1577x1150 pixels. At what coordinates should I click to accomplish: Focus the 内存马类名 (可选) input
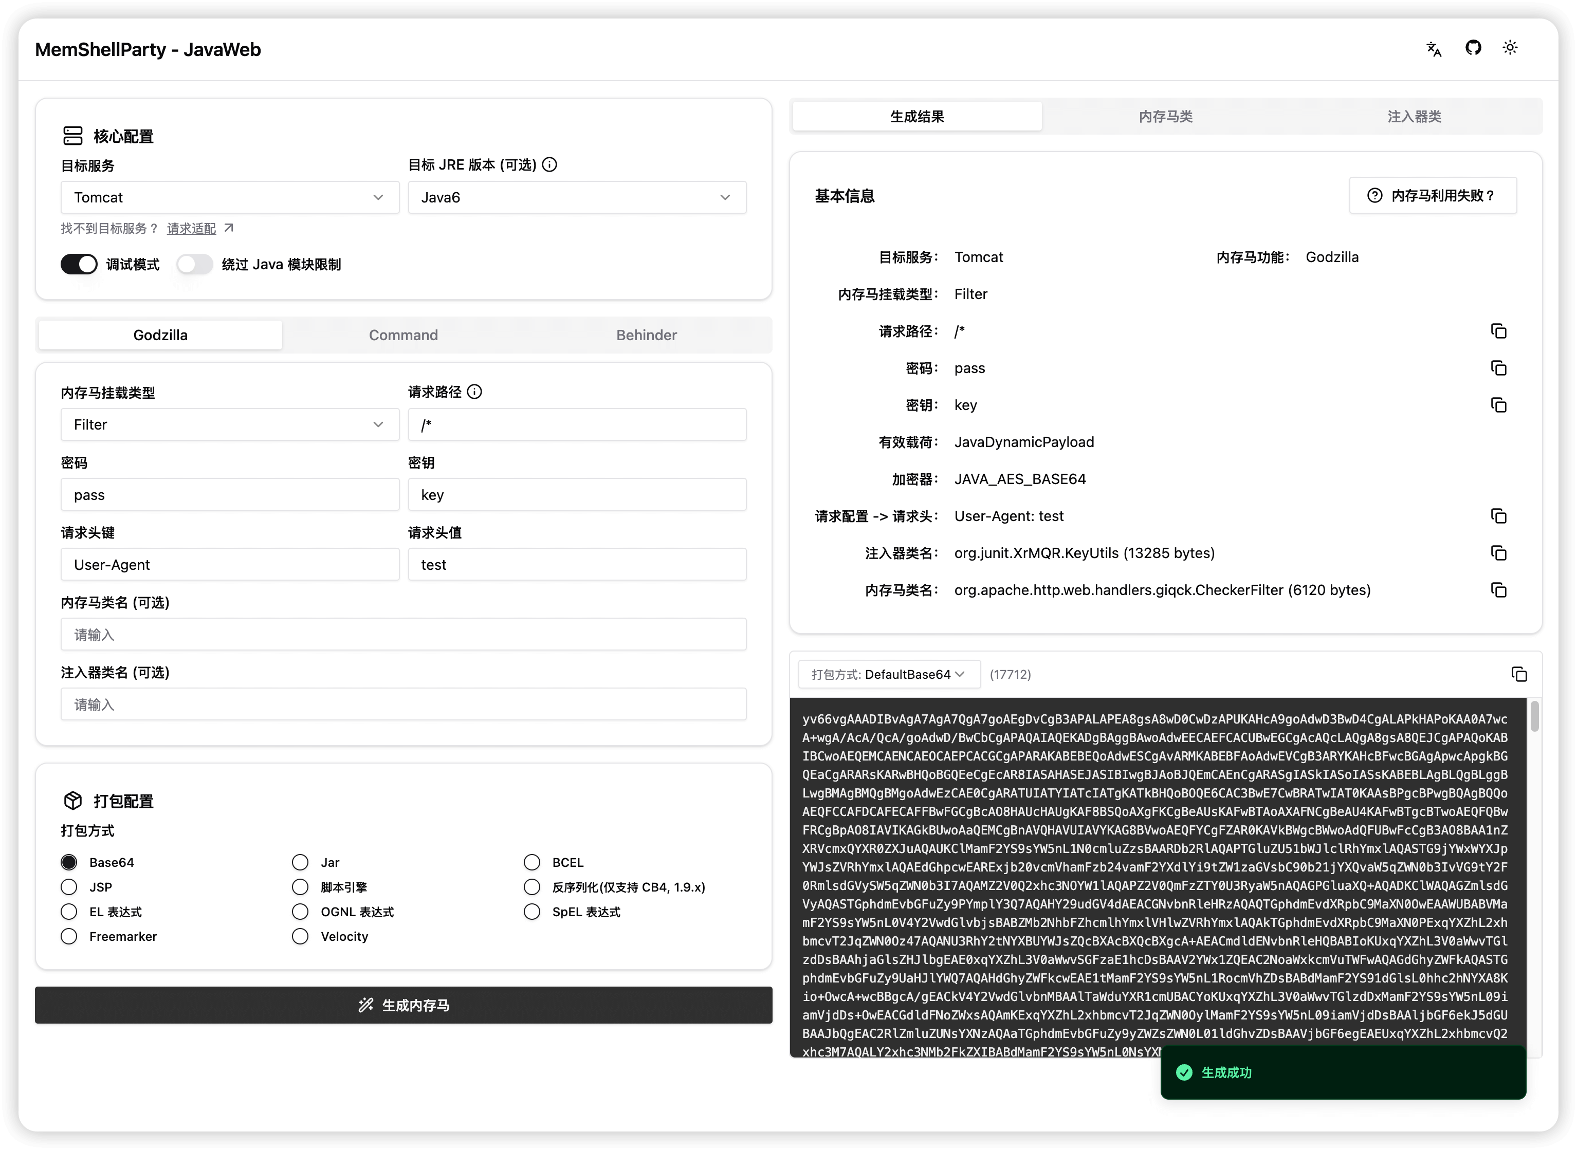tap(403, 635)
